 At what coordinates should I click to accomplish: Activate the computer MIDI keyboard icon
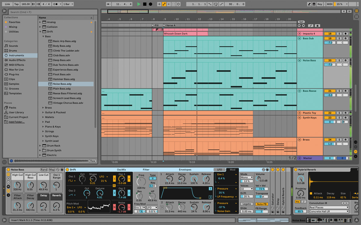(314, 4)
